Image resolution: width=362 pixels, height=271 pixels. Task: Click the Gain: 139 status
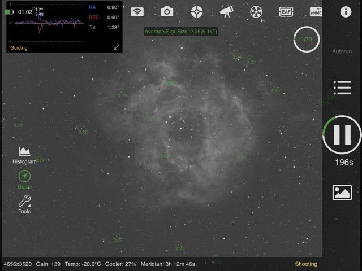pyautogui.click(x=48, y=264)
